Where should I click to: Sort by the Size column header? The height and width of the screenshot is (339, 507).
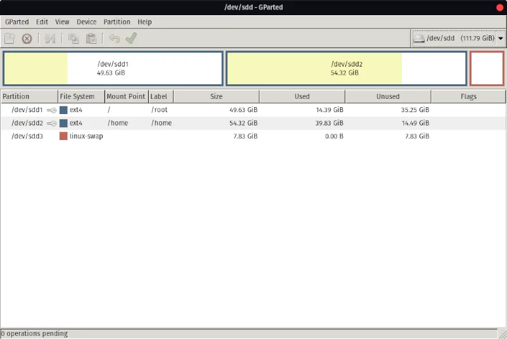tap(216, 97)
